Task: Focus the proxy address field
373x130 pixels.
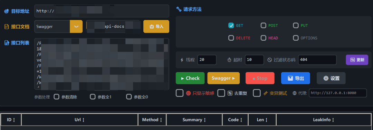Action: (x=338, y=93)
